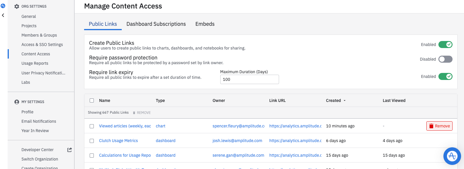Click the Link URL column header
The height and width of the screenshot is (169, 464).
tap(278, 100)
